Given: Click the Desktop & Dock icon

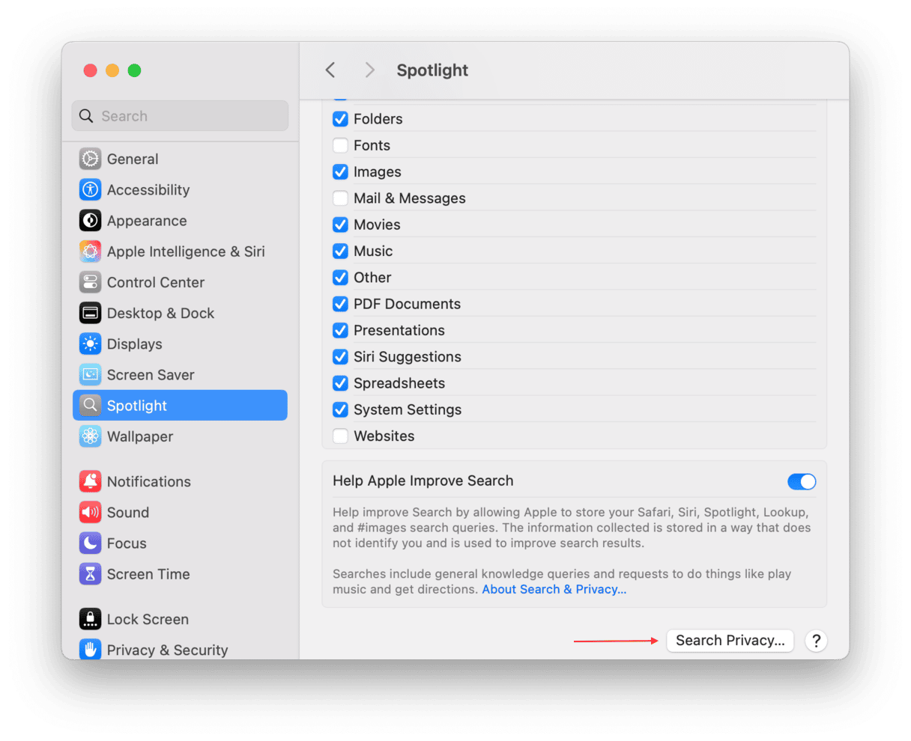Looking at the screenshot, I should click(x=90, y=313).
